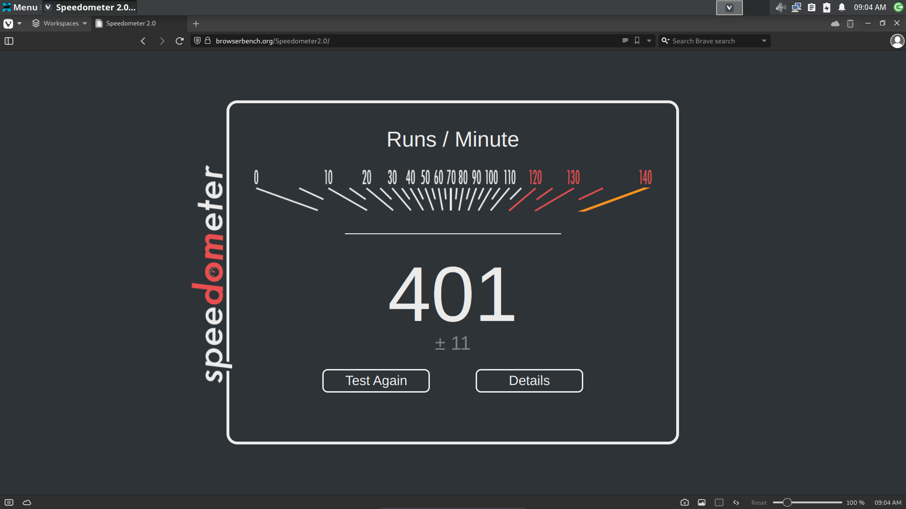Open the green session icon in tray
906x509 pixels.
(x=898, y=7)
